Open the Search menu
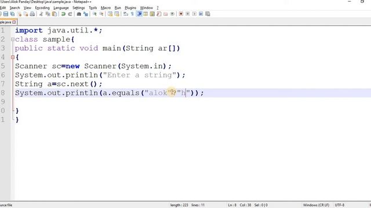 pos(14,8)
